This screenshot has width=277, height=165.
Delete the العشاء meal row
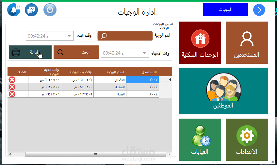pos(12,87)
